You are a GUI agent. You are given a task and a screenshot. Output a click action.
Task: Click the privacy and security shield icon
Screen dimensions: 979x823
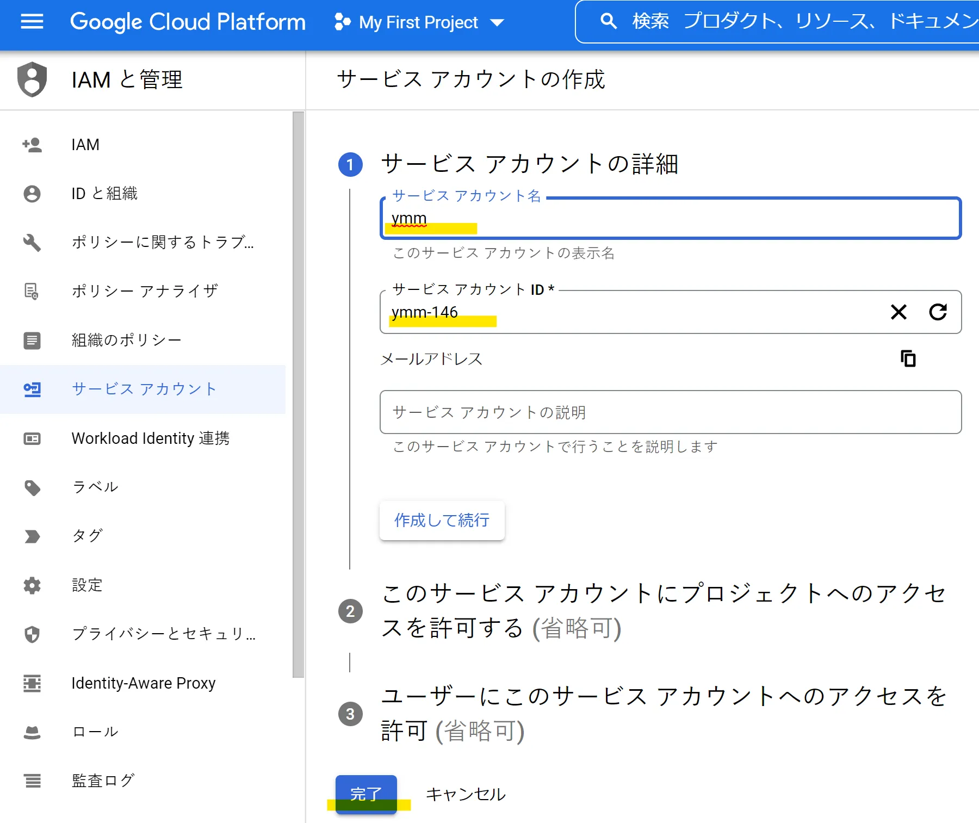32,634
